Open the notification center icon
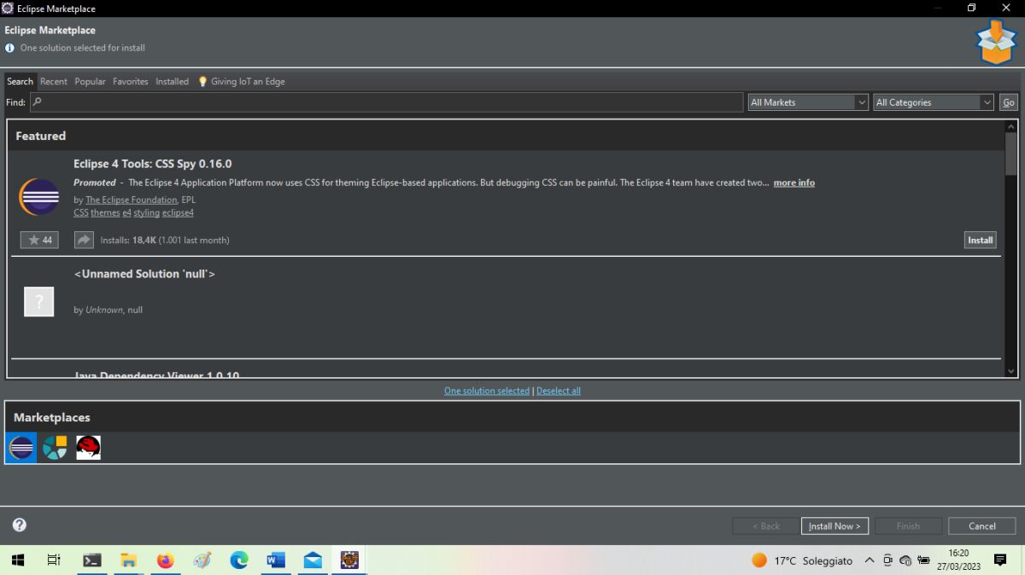The height and width of the screenshot is (575, 1025). 1000,560
